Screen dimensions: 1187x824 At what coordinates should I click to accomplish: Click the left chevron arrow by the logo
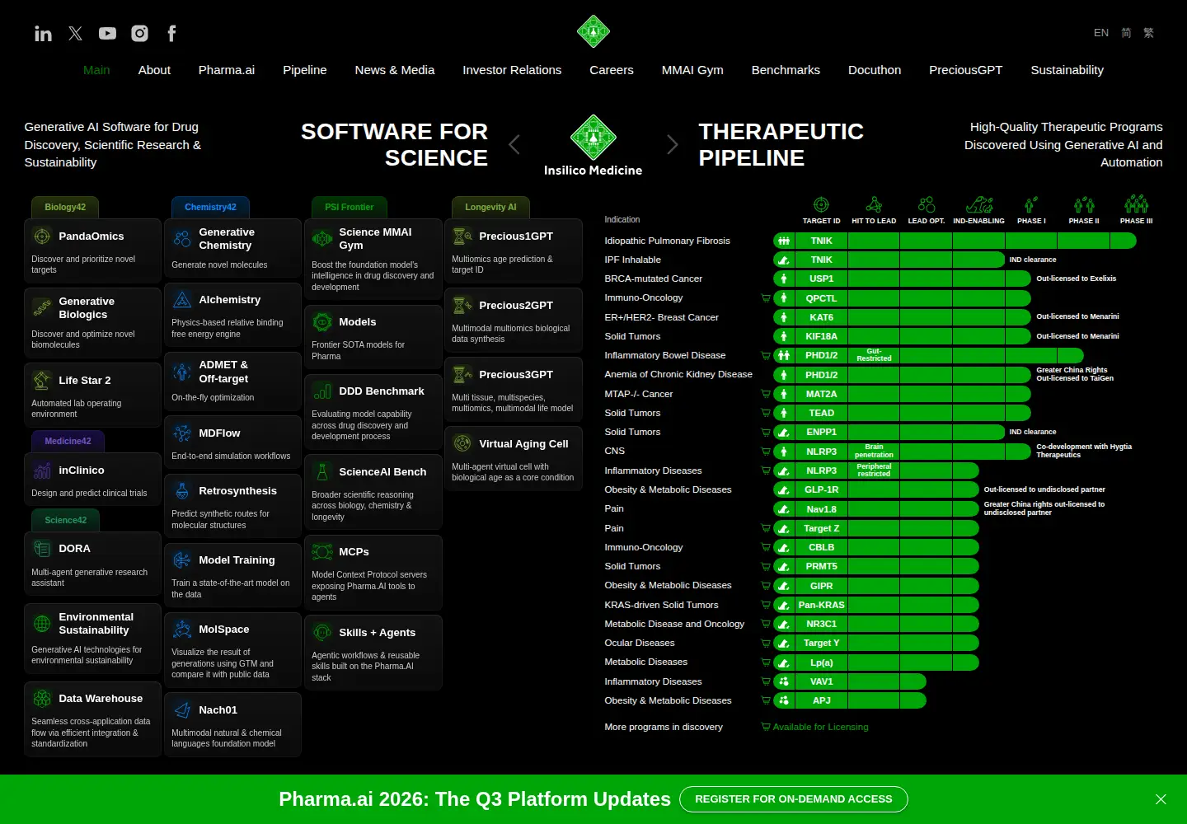514,145
